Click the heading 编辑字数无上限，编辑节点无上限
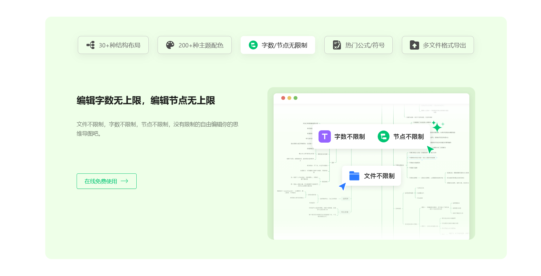Image resolution: width=541 pixels, height=276 pixels. point(146,100)
